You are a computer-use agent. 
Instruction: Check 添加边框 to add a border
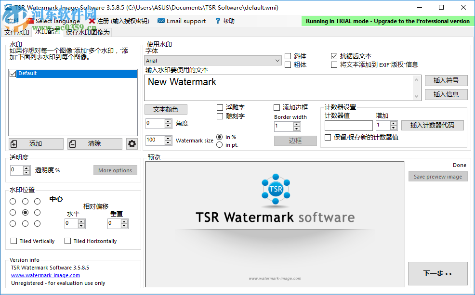pyautogui.click(x=277, y=107)
